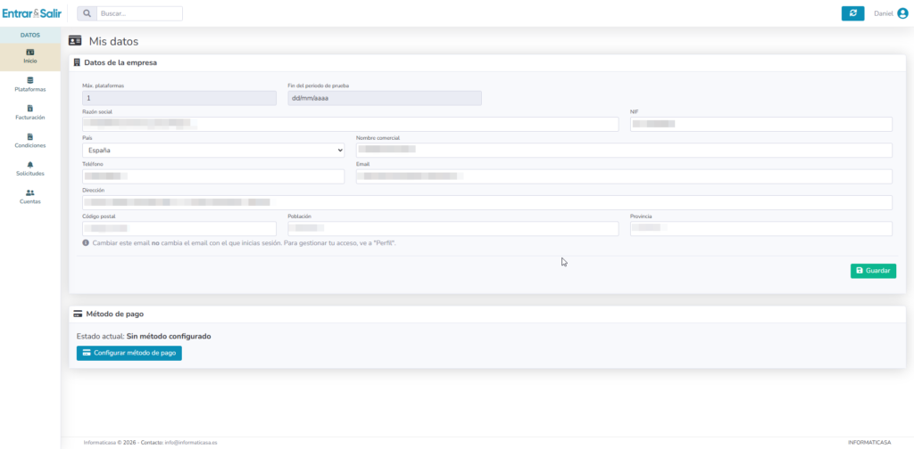Click the 'Método de pago' panel title
Viewport: 914px width, 449px height.
pyautogui.click(x=115, y=314)
